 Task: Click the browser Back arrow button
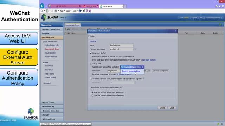42,6
